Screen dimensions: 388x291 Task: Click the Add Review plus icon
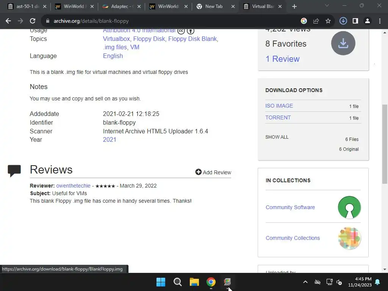coord(199,172)
